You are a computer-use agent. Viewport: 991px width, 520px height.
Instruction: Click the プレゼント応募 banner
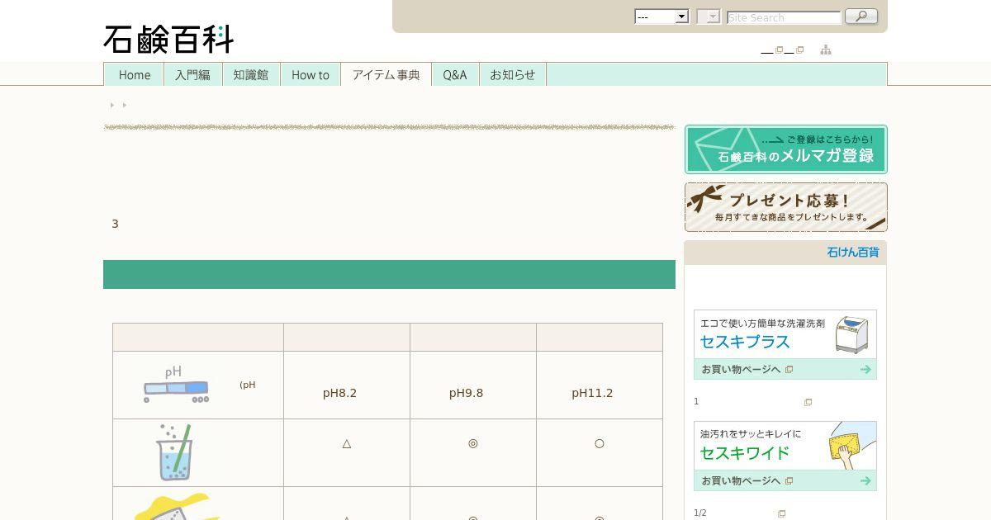[x=785, y=207]
